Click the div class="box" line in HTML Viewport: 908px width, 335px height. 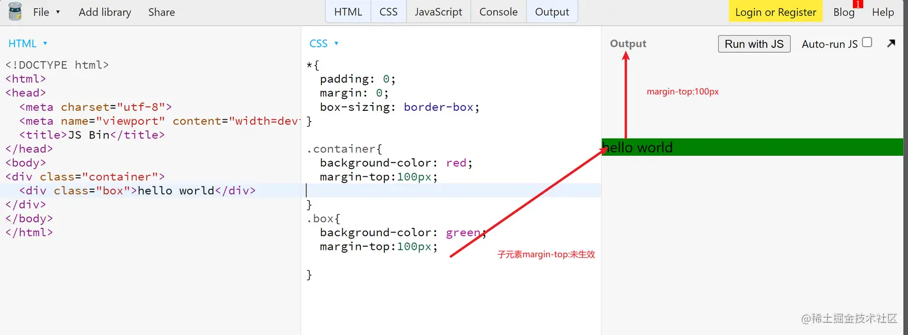(x=138, y=191)
